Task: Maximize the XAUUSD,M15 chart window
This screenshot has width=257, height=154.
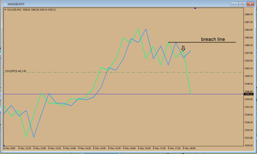Action: pos(242,4)
